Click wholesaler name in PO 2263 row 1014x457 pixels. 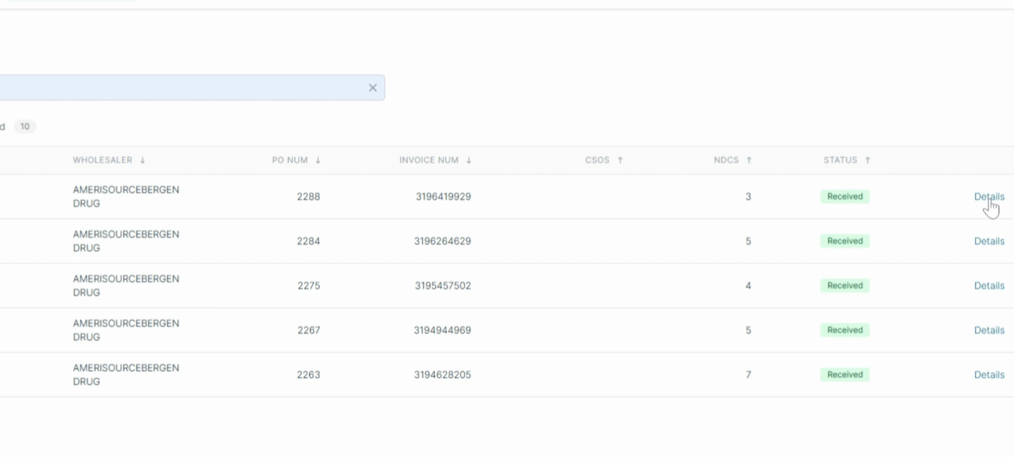(x=126, y=374)
